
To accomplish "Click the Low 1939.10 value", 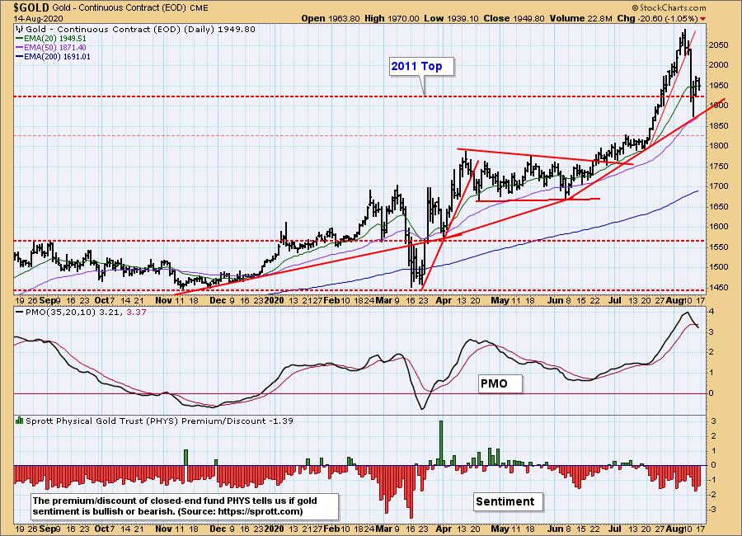I will [452, 18].
